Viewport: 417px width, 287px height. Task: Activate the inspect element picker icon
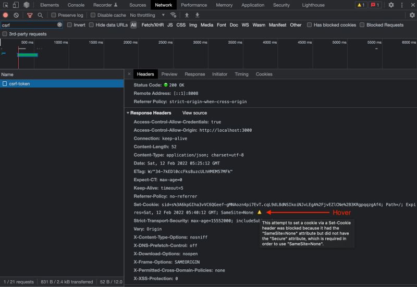pyautogui.click(x=6, y=5)
